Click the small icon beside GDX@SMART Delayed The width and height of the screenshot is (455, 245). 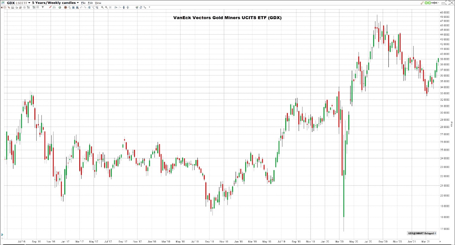[x=435, y=233]
